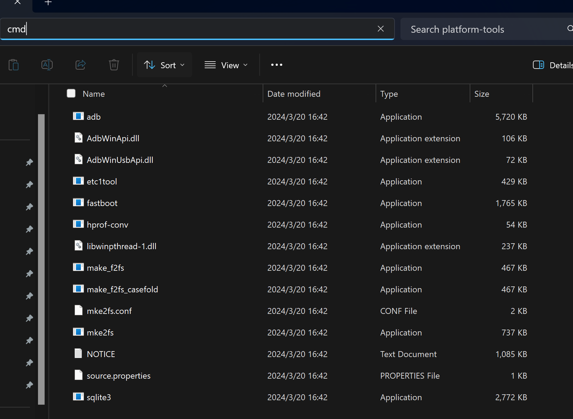The height and width of the screenshot is (419, 573).
Task: Select the fastboot file name
Action: click(102, 203)
